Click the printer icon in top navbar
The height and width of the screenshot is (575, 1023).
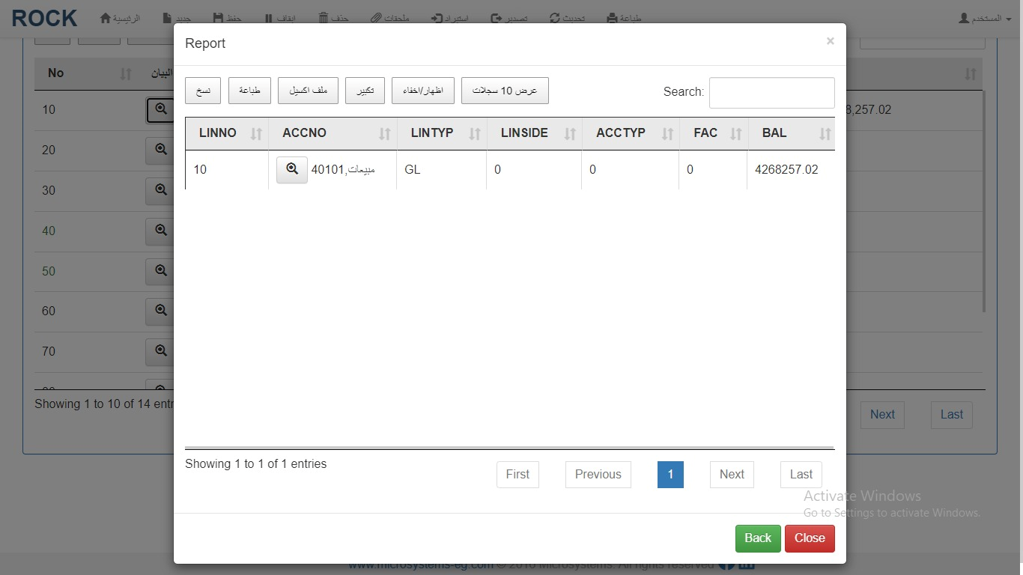pos(612,18)
